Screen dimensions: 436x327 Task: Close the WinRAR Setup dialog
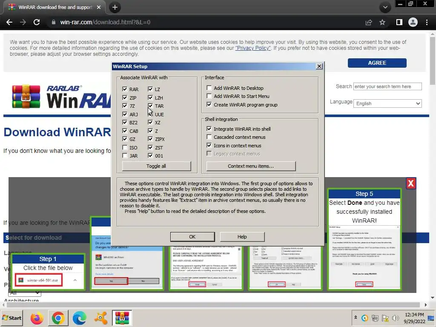click(x=319, y=66)
